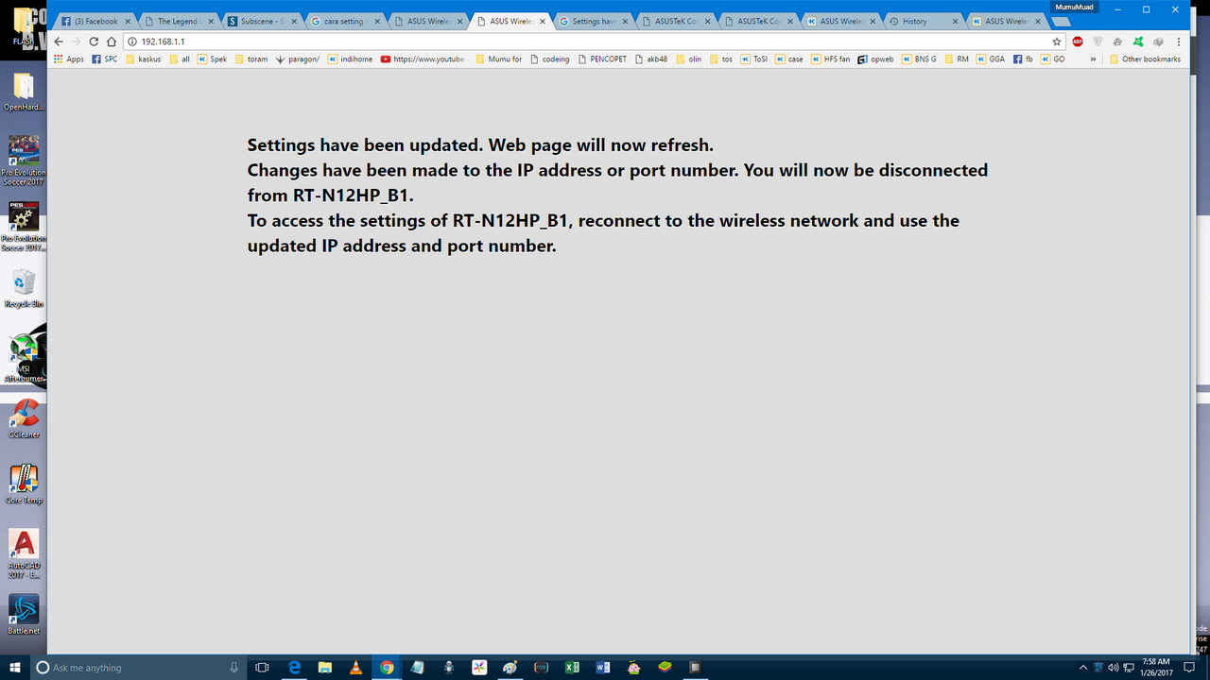Switch to the 'cara setting' Google tab
The width and height of the screenshot is (1210, 680).
344,21
